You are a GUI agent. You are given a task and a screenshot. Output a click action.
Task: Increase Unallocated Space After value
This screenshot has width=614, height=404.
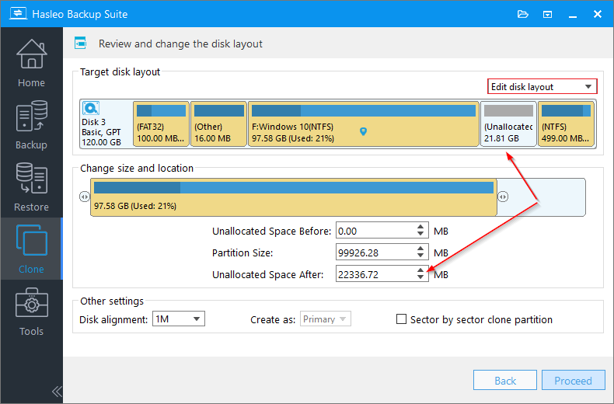point(420,270)
